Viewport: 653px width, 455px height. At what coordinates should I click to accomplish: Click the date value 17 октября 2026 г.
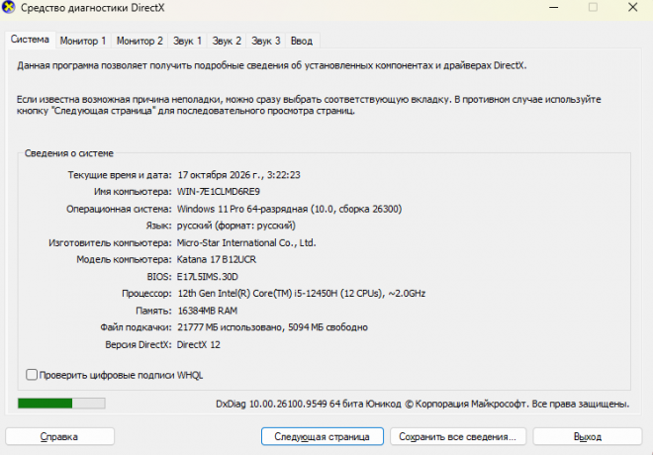221,175
